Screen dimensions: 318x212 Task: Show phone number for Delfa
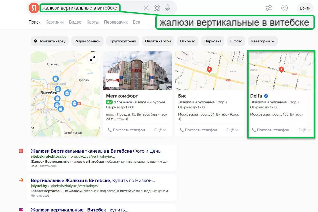coord(270,130)
